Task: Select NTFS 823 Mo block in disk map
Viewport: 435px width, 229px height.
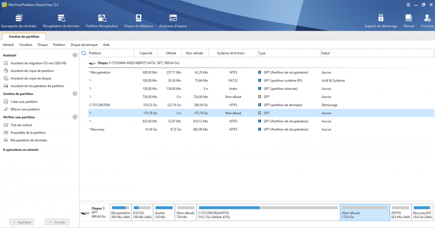Action: tap(400, 213)
